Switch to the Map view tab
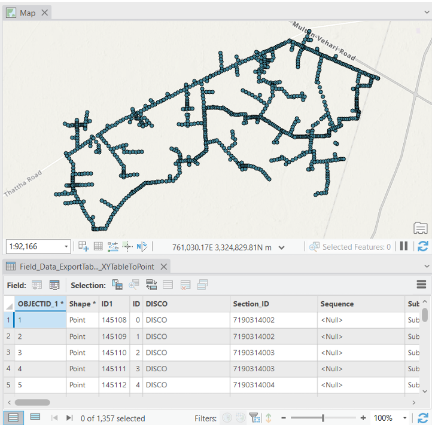The height and width of the screenshot is (425, 432). [28, 13]
